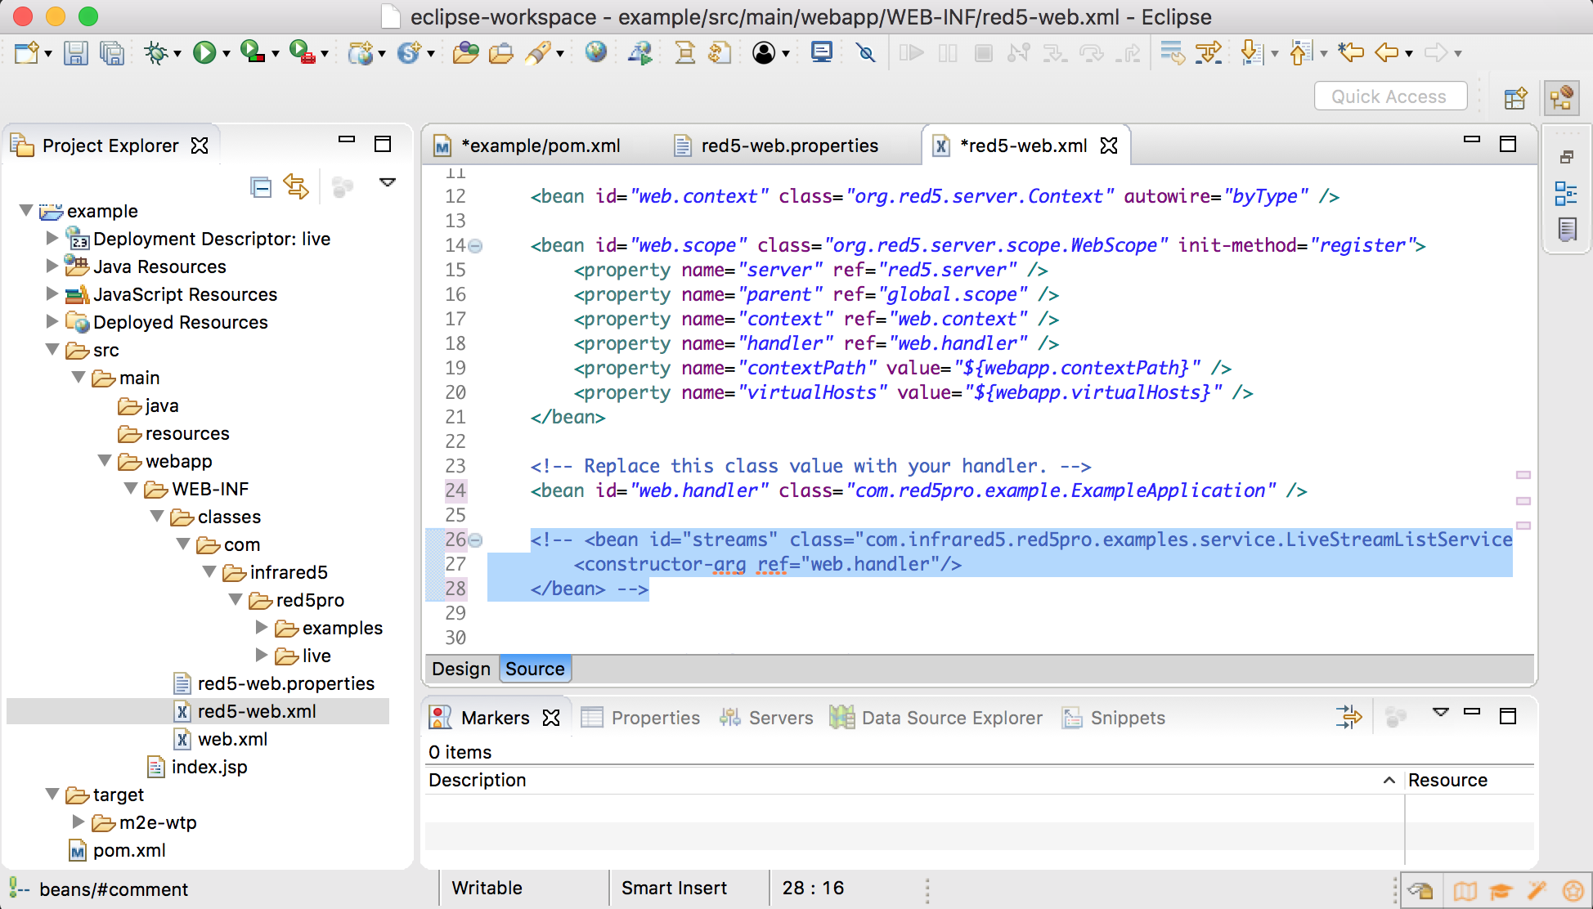
Task: Toggle Link with Editor in Project Explorer
Action: [x=296, y=187]
